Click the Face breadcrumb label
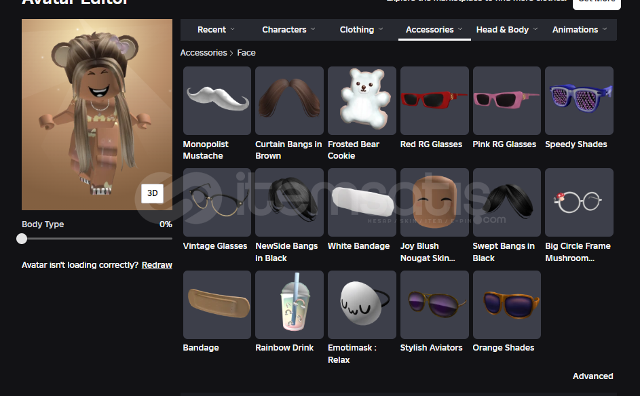640x396 pixels. (x=246, y=53)
